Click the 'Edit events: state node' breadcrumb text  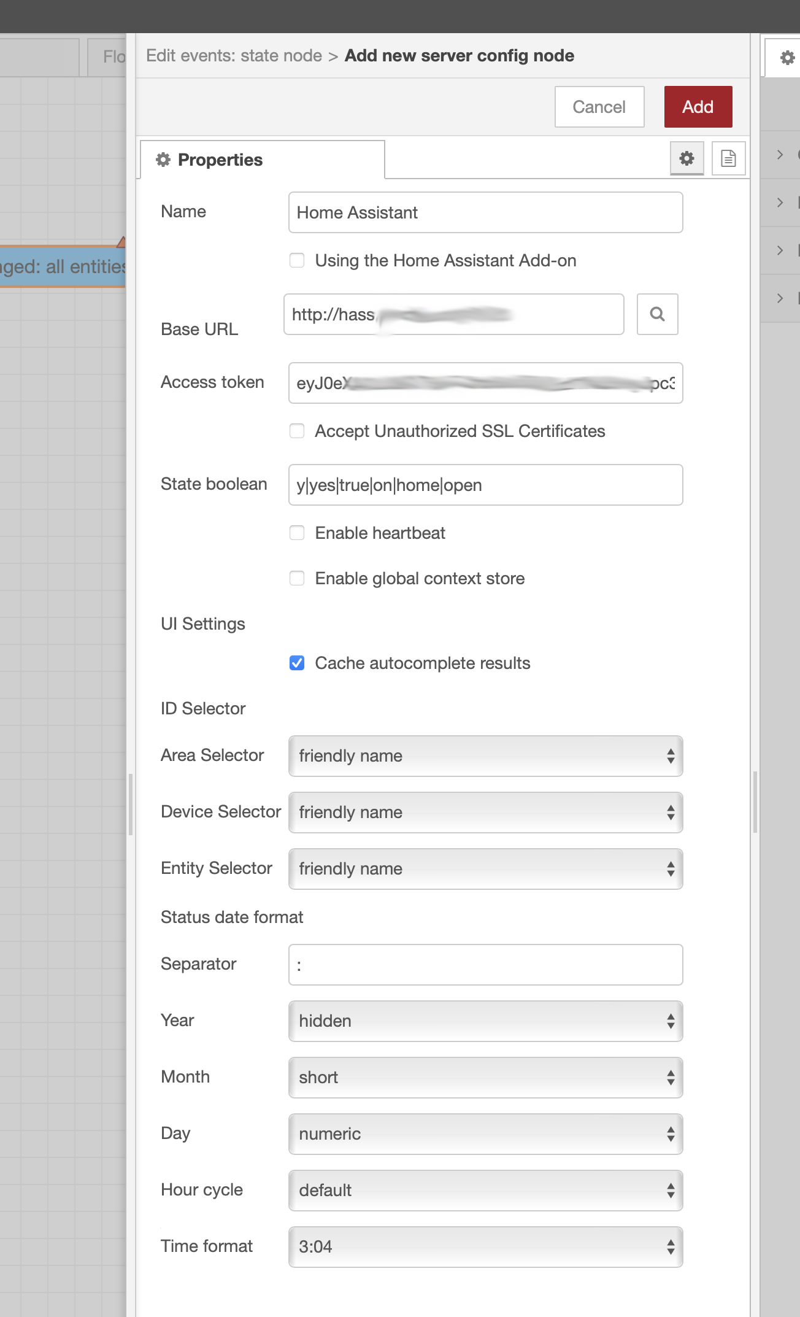point(234,56)
